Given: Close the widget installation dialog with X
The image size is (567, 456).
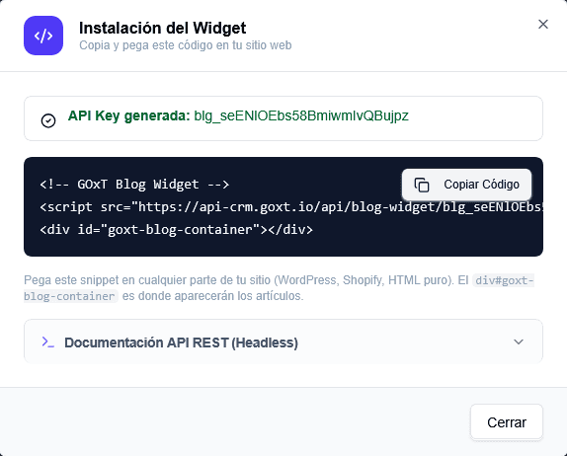Looking at the screenshot, I should (x=542, y=25).
